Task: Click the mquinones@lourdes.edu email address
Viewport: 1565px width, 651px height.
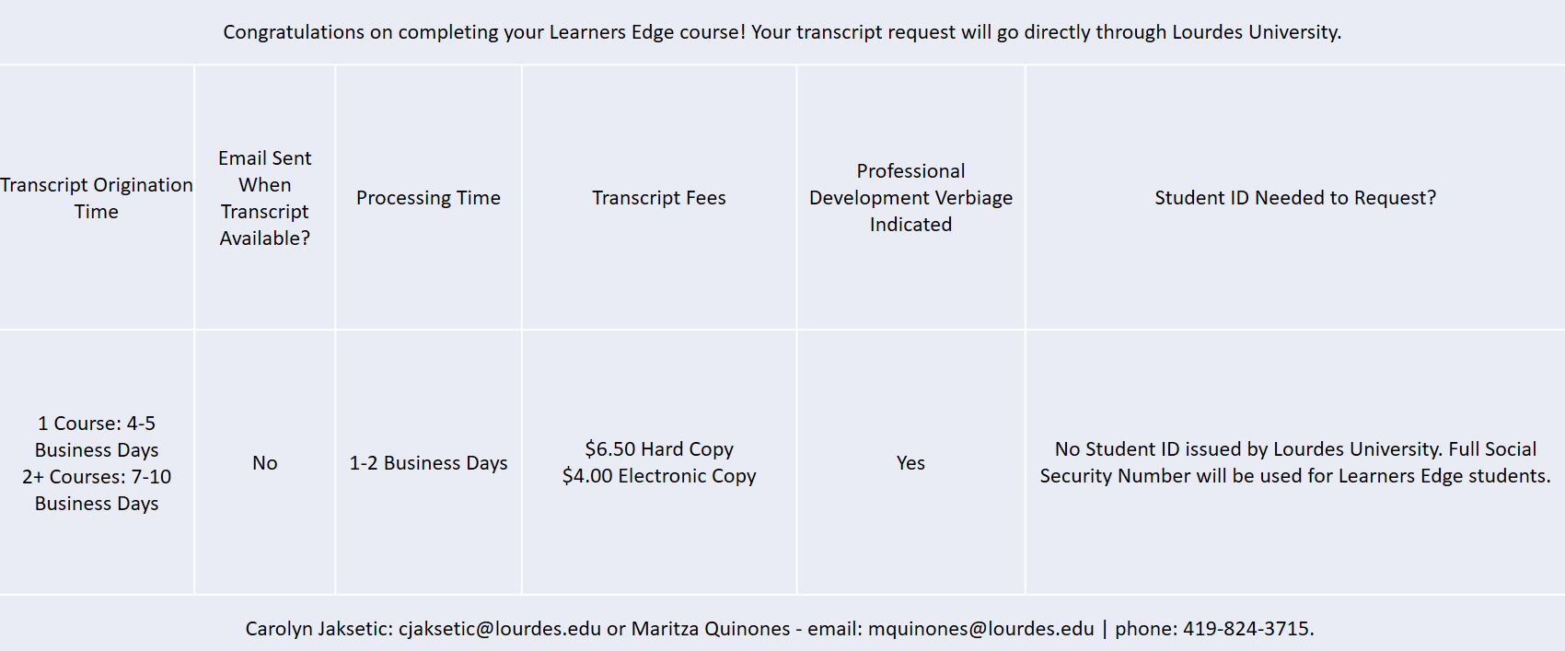Action: coord(980,629)
